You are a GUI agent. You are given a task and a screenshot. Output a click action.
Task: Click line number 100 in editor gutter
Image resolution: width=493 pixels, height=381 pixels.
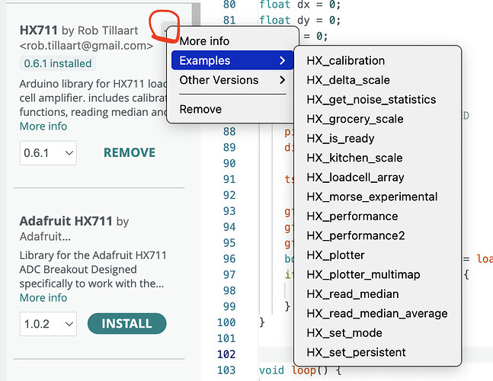pyautogui.click(x=226, y=322)
